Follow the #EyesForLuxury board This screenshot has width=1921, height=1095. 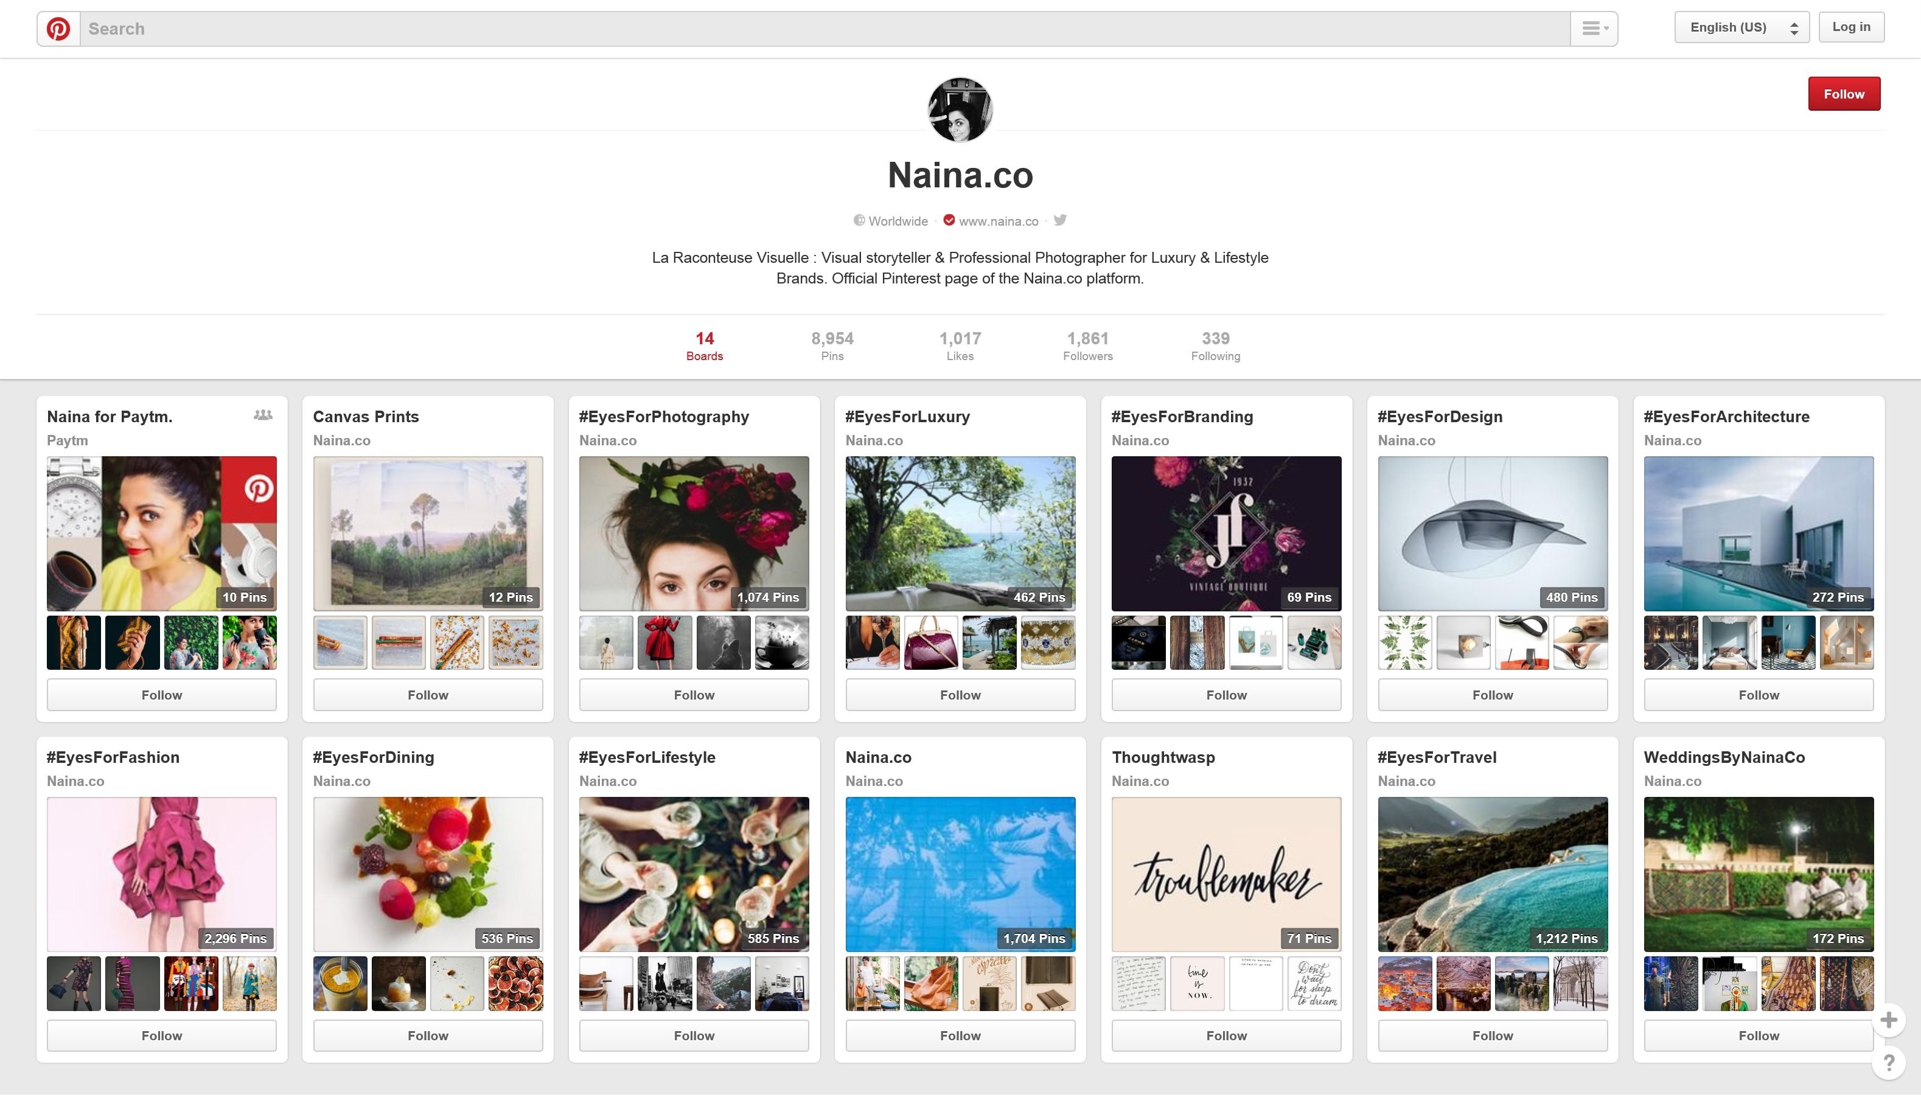tap(960, 695)
